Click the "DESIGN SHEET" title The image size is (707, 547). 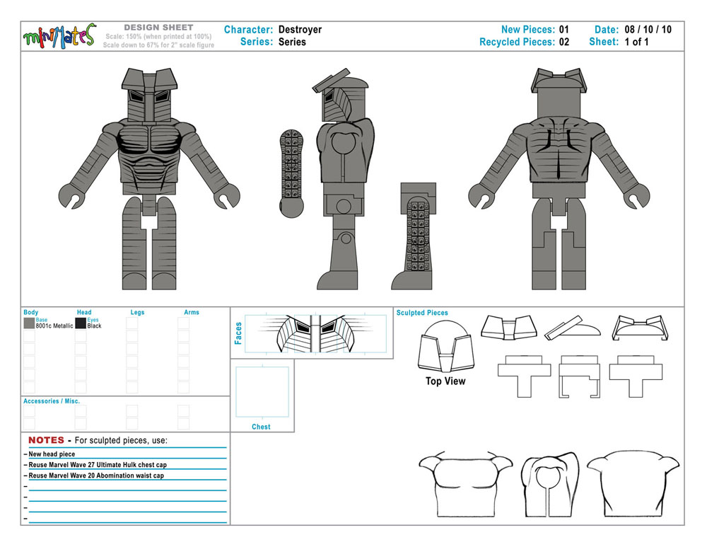click(x=158, y=28)
